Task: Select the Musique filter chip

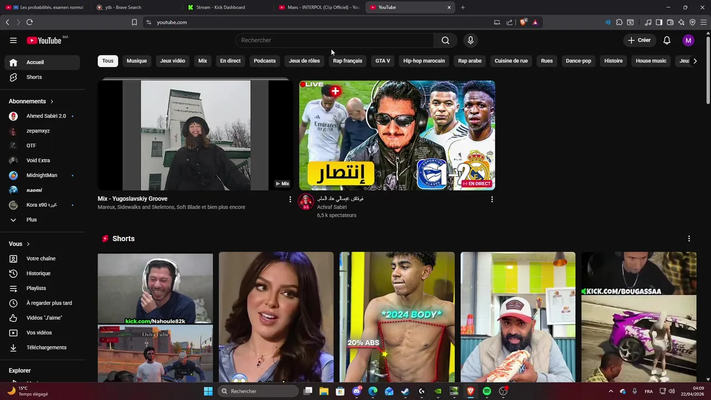Action: 137,61
